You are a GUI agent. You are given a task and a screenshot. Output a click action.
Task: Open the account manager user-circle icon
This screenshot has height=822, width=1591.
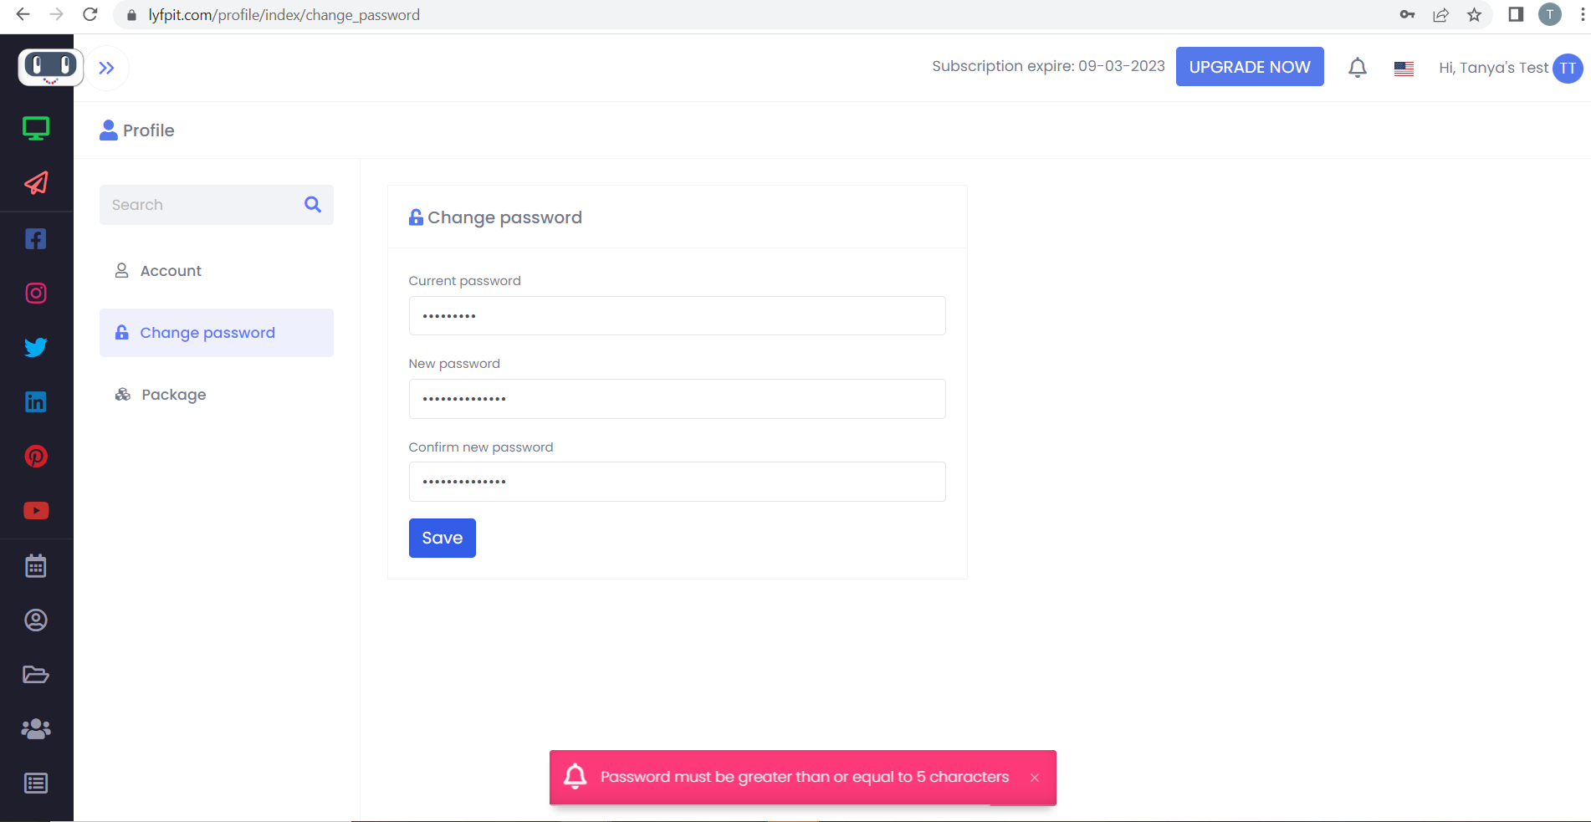36,620
